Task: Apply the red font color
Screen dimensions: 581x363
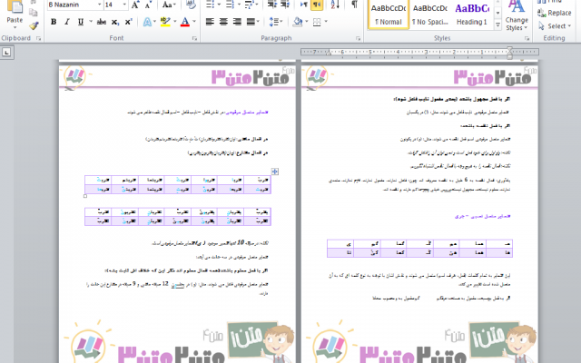Action: point(185,22)
